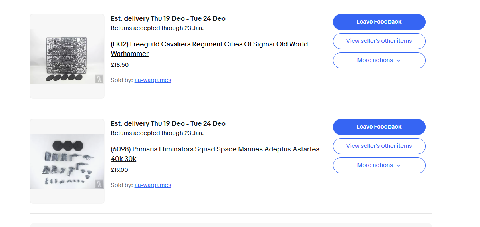Click the chevron arrow in Primaris Eliminators' More actions
Screen dimensions: 480x227
[399, 165]
